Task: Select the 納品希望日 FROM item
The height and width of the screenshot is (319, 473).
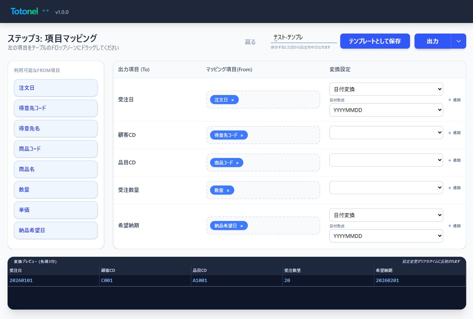Action: tap(56, 230)
